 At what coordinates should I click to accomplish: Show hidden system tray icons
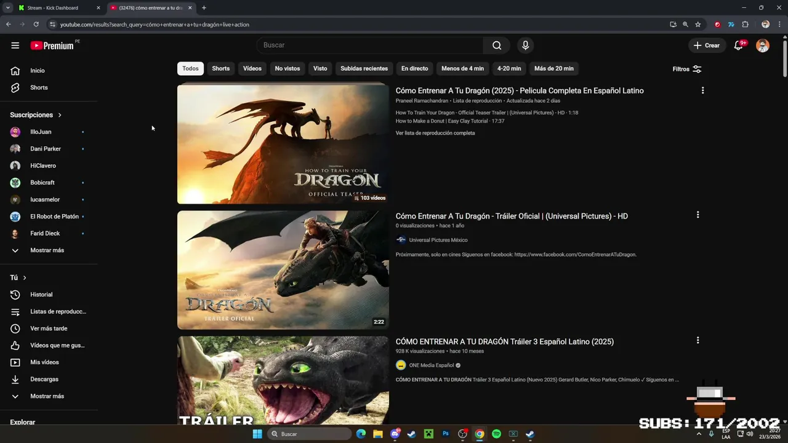[x=699, y=434]
